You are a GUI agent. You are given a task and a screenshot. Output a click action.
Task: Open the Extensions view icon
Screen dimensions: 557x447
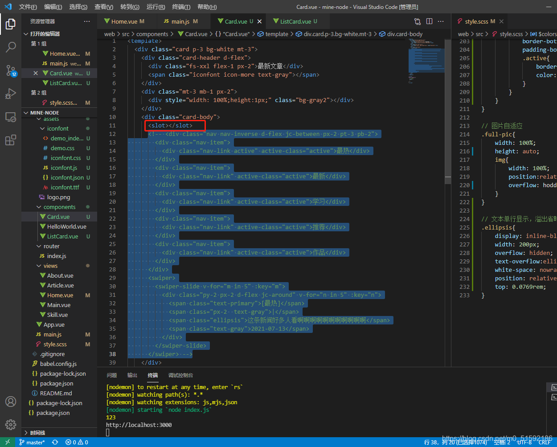[x=11, y=140]
